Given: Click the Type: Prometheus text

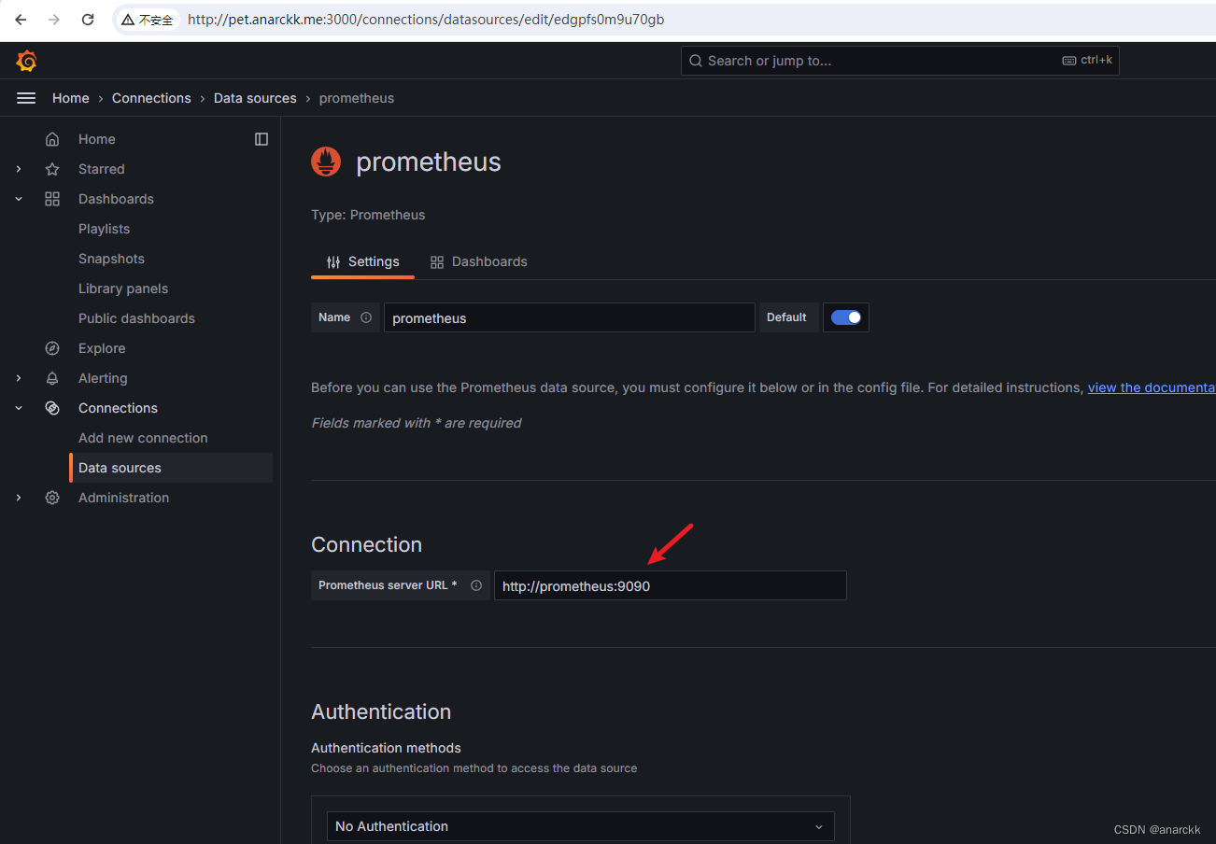Looking at the screenshot, I should coord(368,215).
